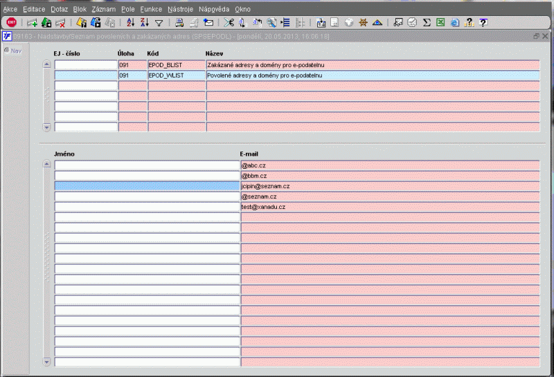Click the magnifier search icon
Screen dimensions: 554x377
coord(271,23)
